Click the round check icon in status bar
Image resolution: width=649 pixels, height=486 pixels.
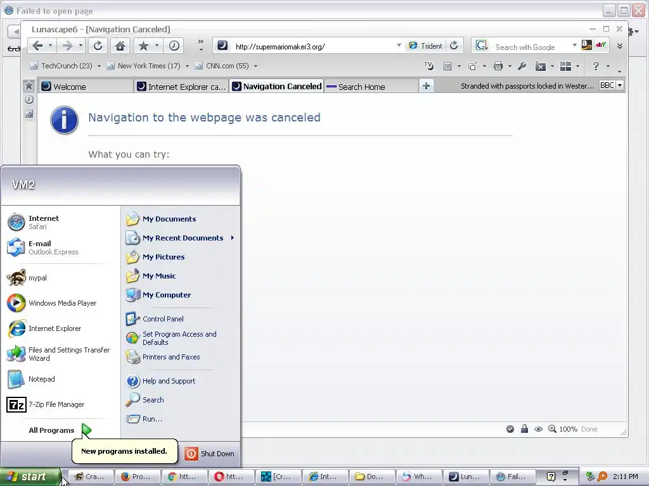click(510, 429)
